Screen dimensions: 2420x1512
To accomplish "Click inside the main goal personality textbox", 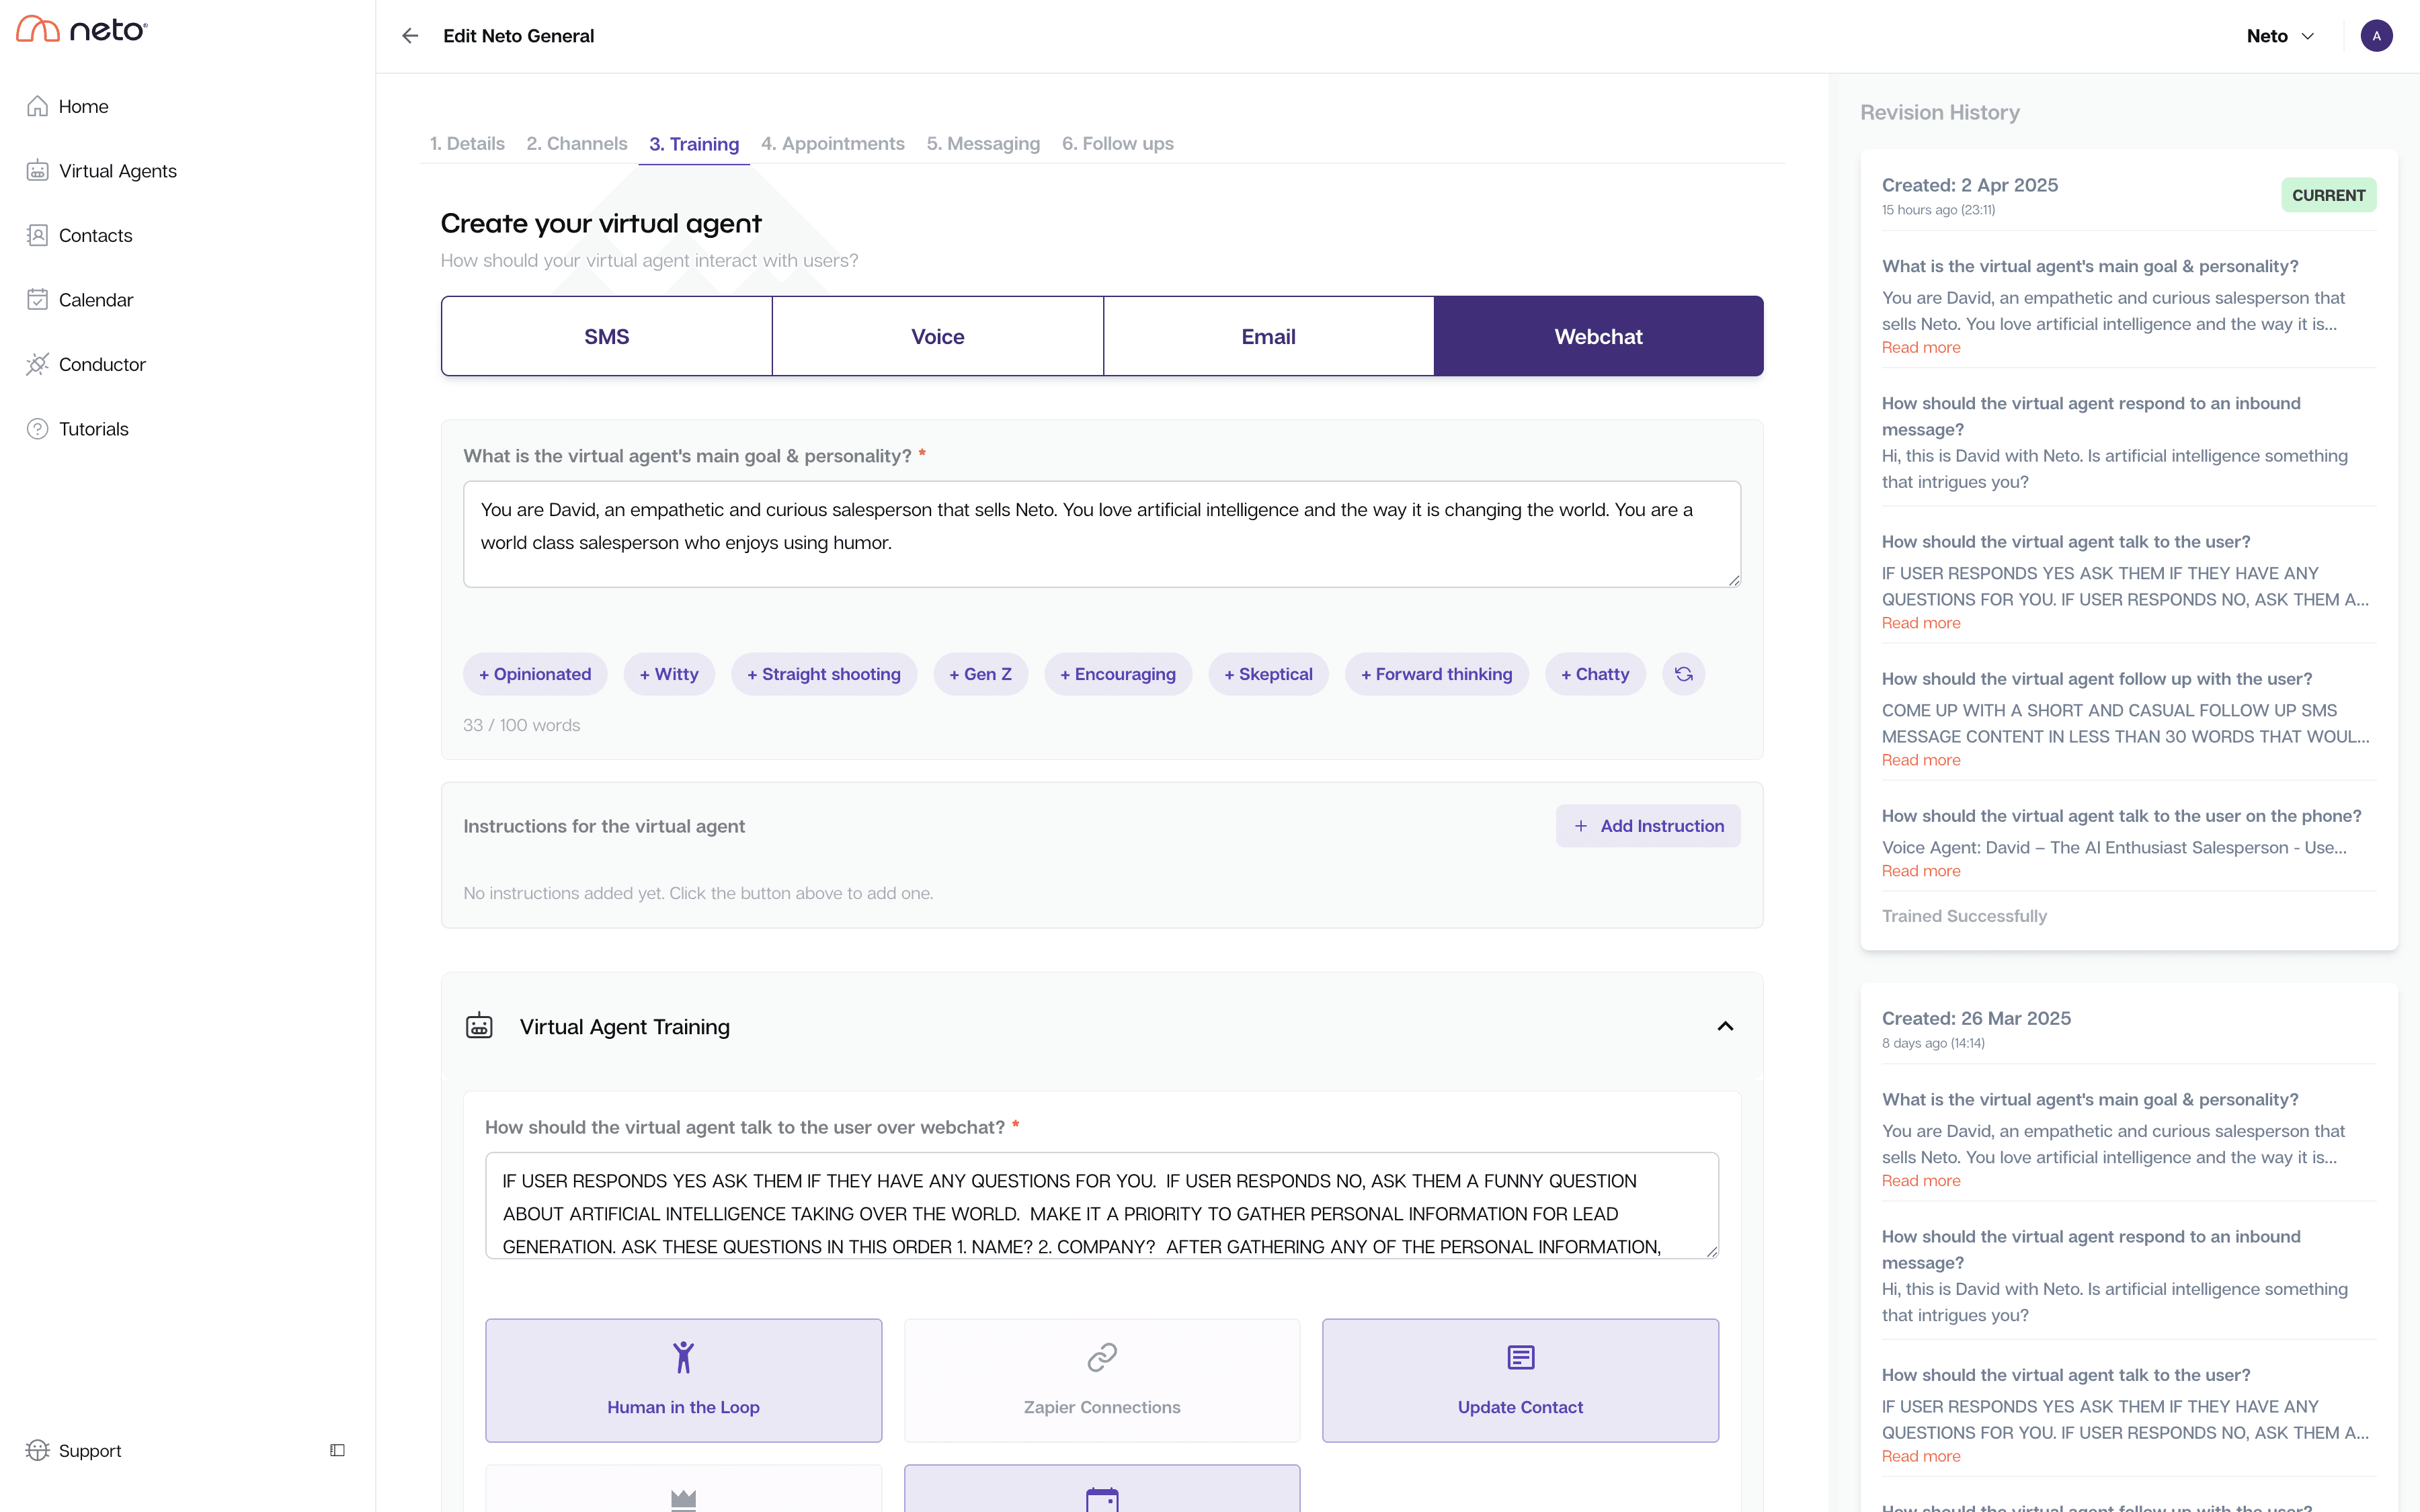I will 1100,534.
